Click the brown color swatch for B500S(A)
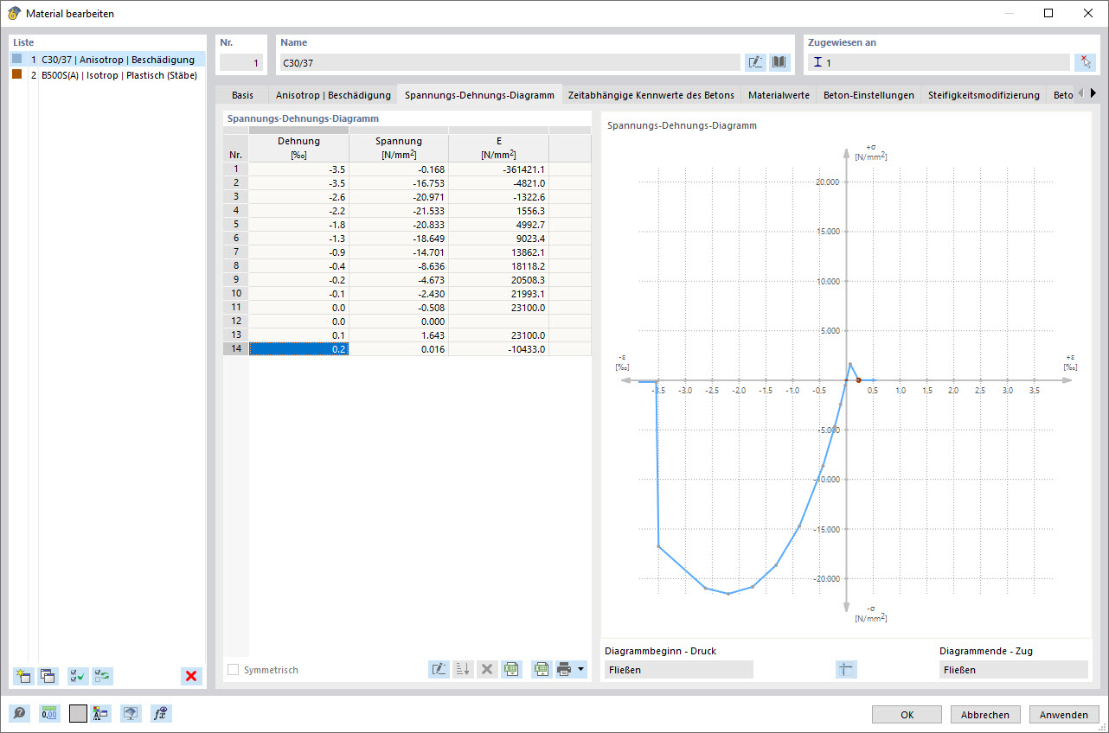 (17, 74)
